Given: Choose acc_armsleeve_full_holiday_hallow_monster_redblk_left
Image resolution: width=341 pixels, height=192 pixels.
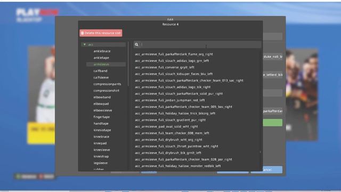Looking at the screenshot, I should (x=177, y=166).
